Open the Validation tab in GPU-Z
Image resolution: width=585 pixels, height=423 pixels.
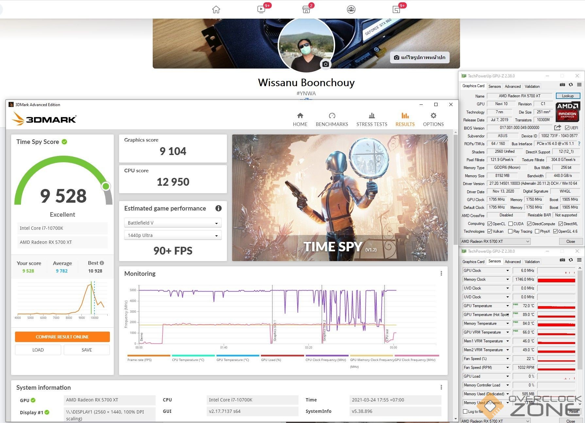click(532, 86)
